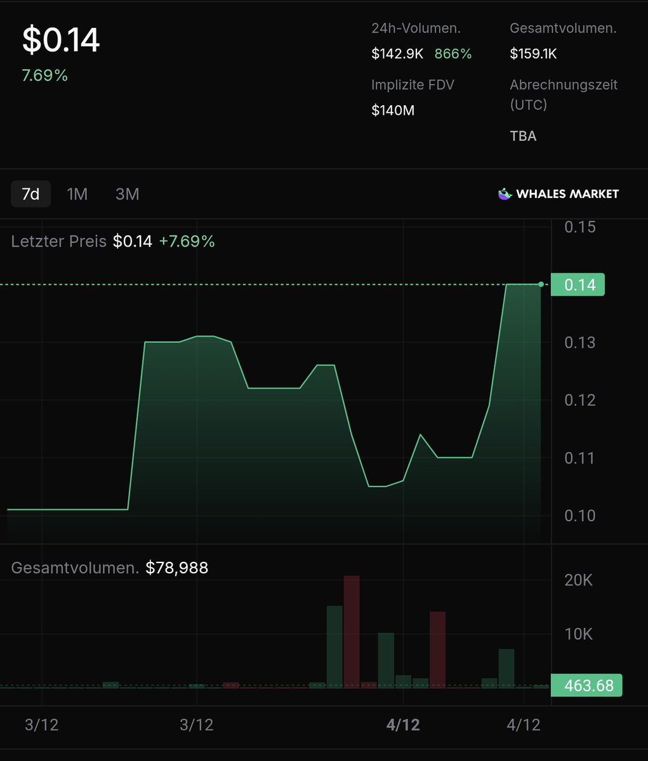Click the +7.69% value beside Letzter Preis

[x=187, y=241]
